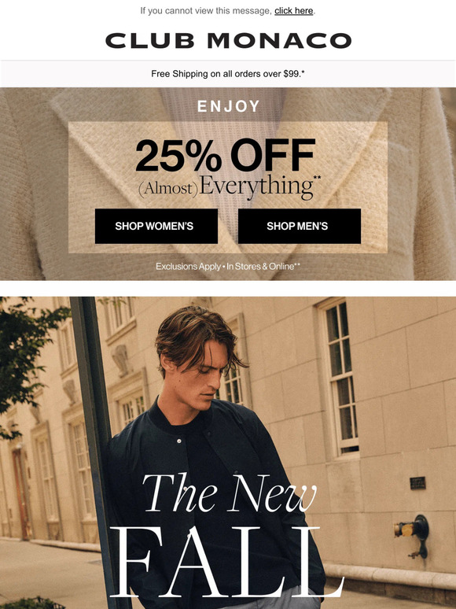Select the Shop Men's button
This screenshot has width=456, height=609.
tap(300, 226)
